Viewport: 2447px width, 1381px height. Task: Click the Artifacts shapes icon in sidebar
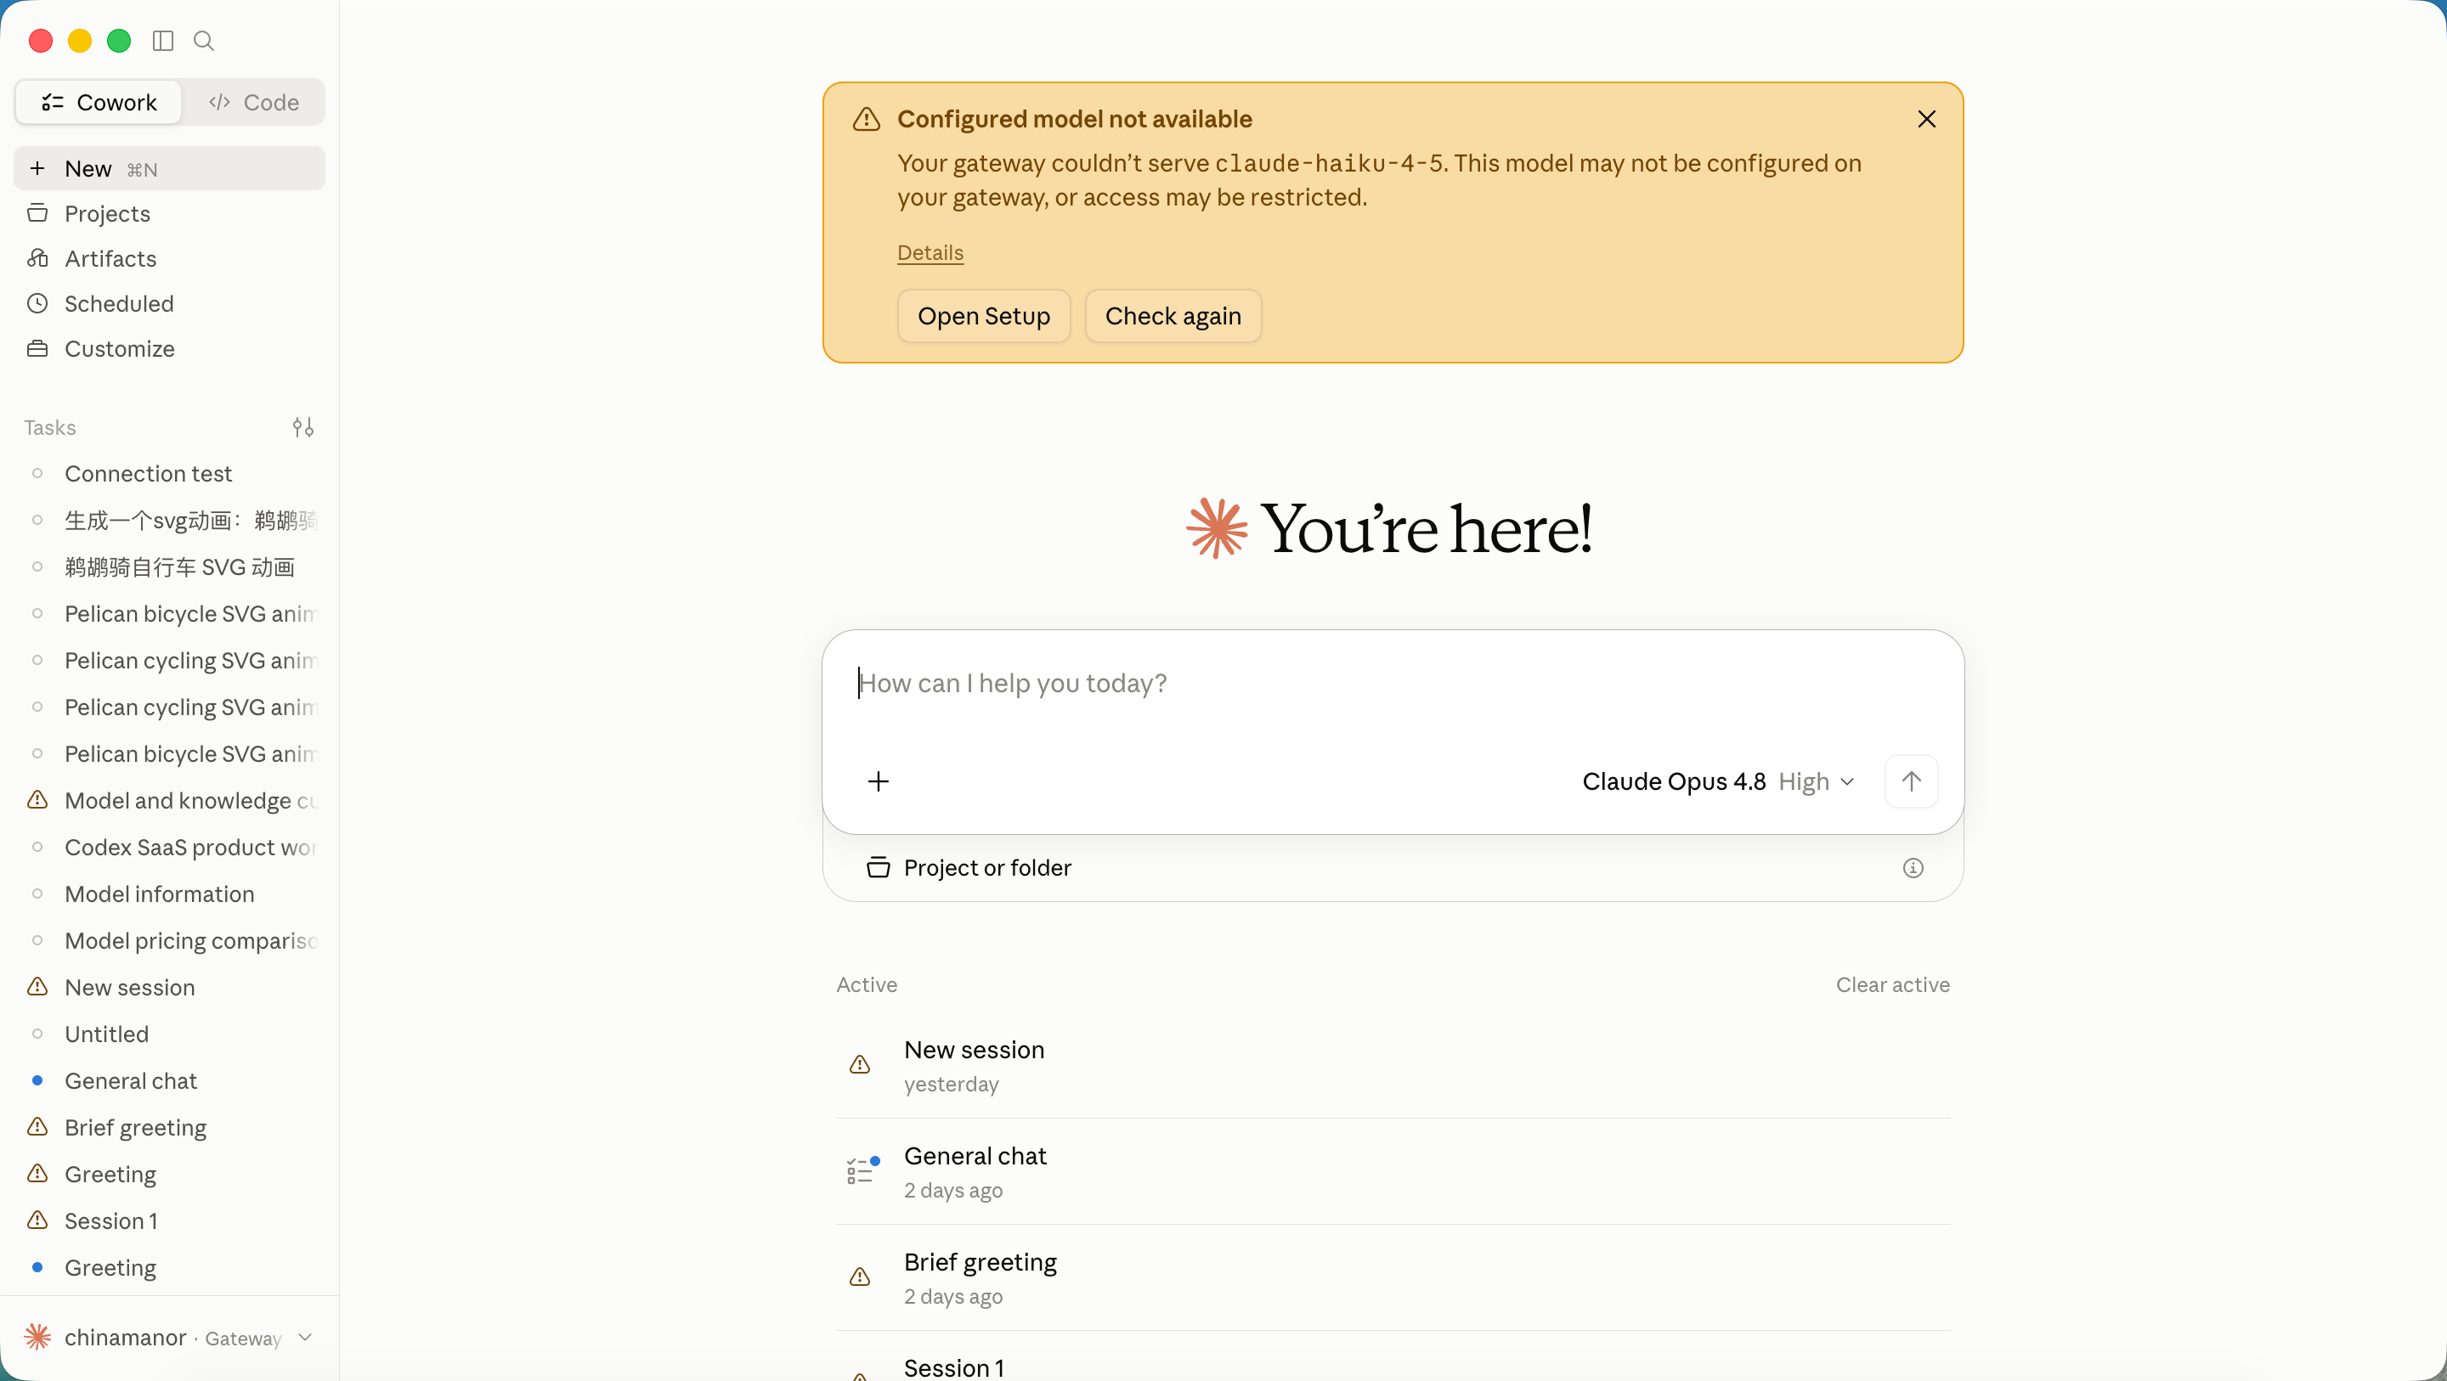(37, 258)
